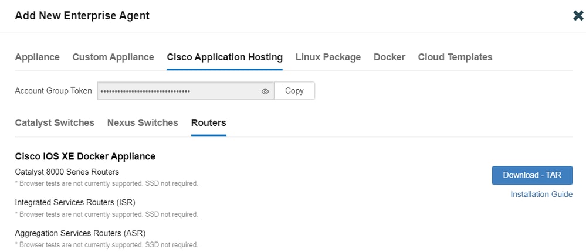The height and width of the screenshot is (252, 586).
Task: Close the Add New Enterprise Agent dialog
Action: click(578, 16)
